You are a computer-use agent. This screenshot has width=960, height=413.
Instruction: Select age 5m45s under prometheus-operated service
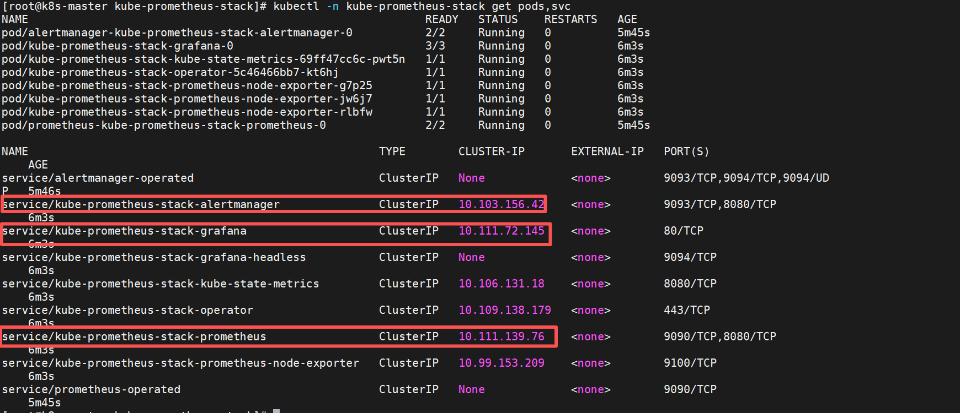pos(45,403)
